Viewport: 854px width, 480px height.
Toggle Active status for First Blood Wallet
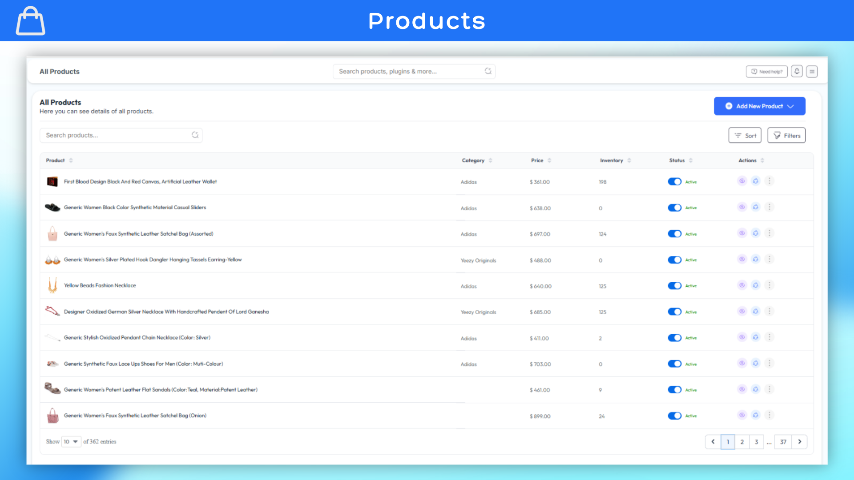point(674,181)
